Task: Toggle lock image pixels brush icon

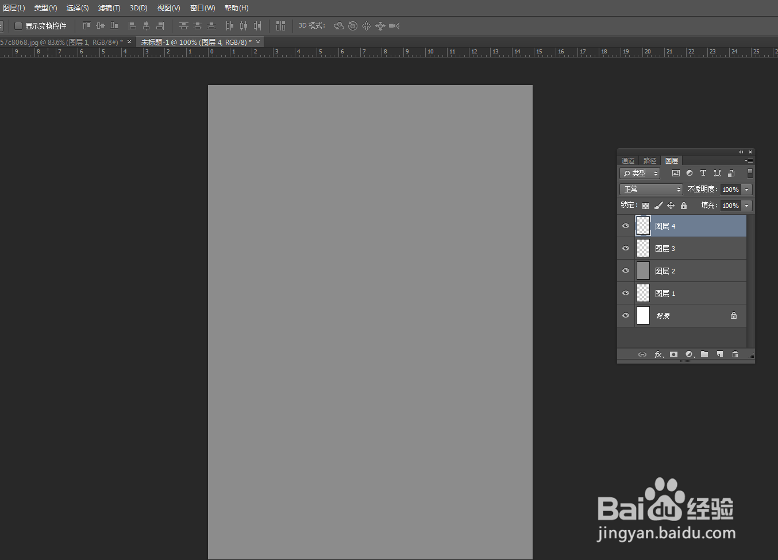Action: coord(658,206)
